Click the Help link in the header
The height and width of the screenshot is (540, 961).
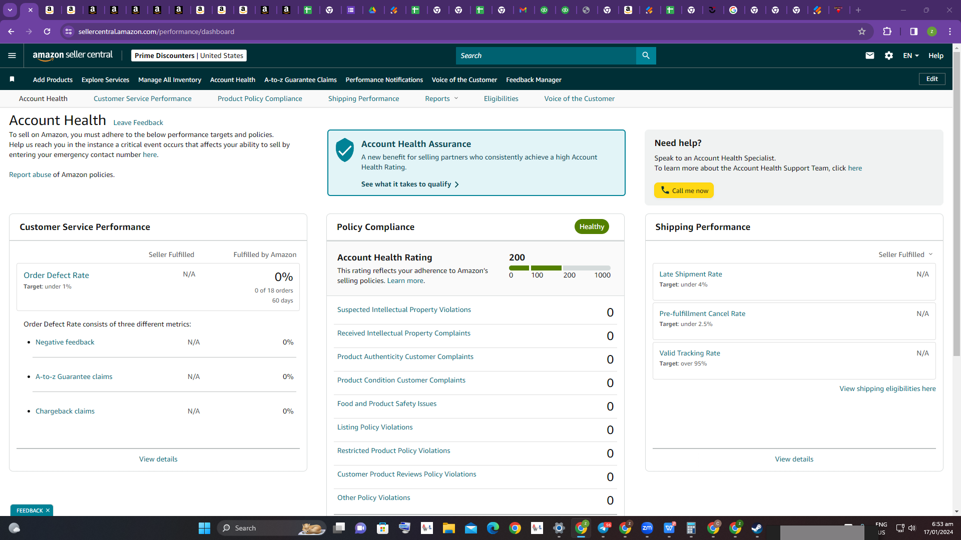tap(936, 55)
